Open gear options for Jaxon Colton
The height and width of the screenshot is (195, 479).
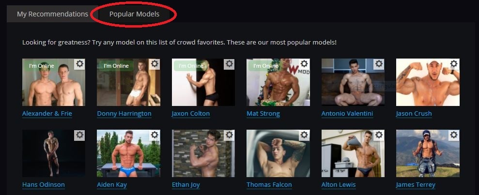click(229, 64)
